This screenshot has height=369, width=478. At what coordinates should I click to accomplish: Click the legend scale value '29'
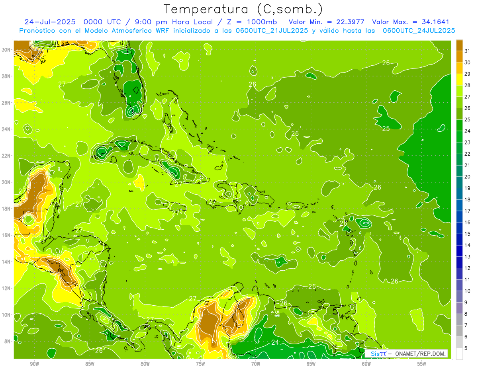[468, 74]
